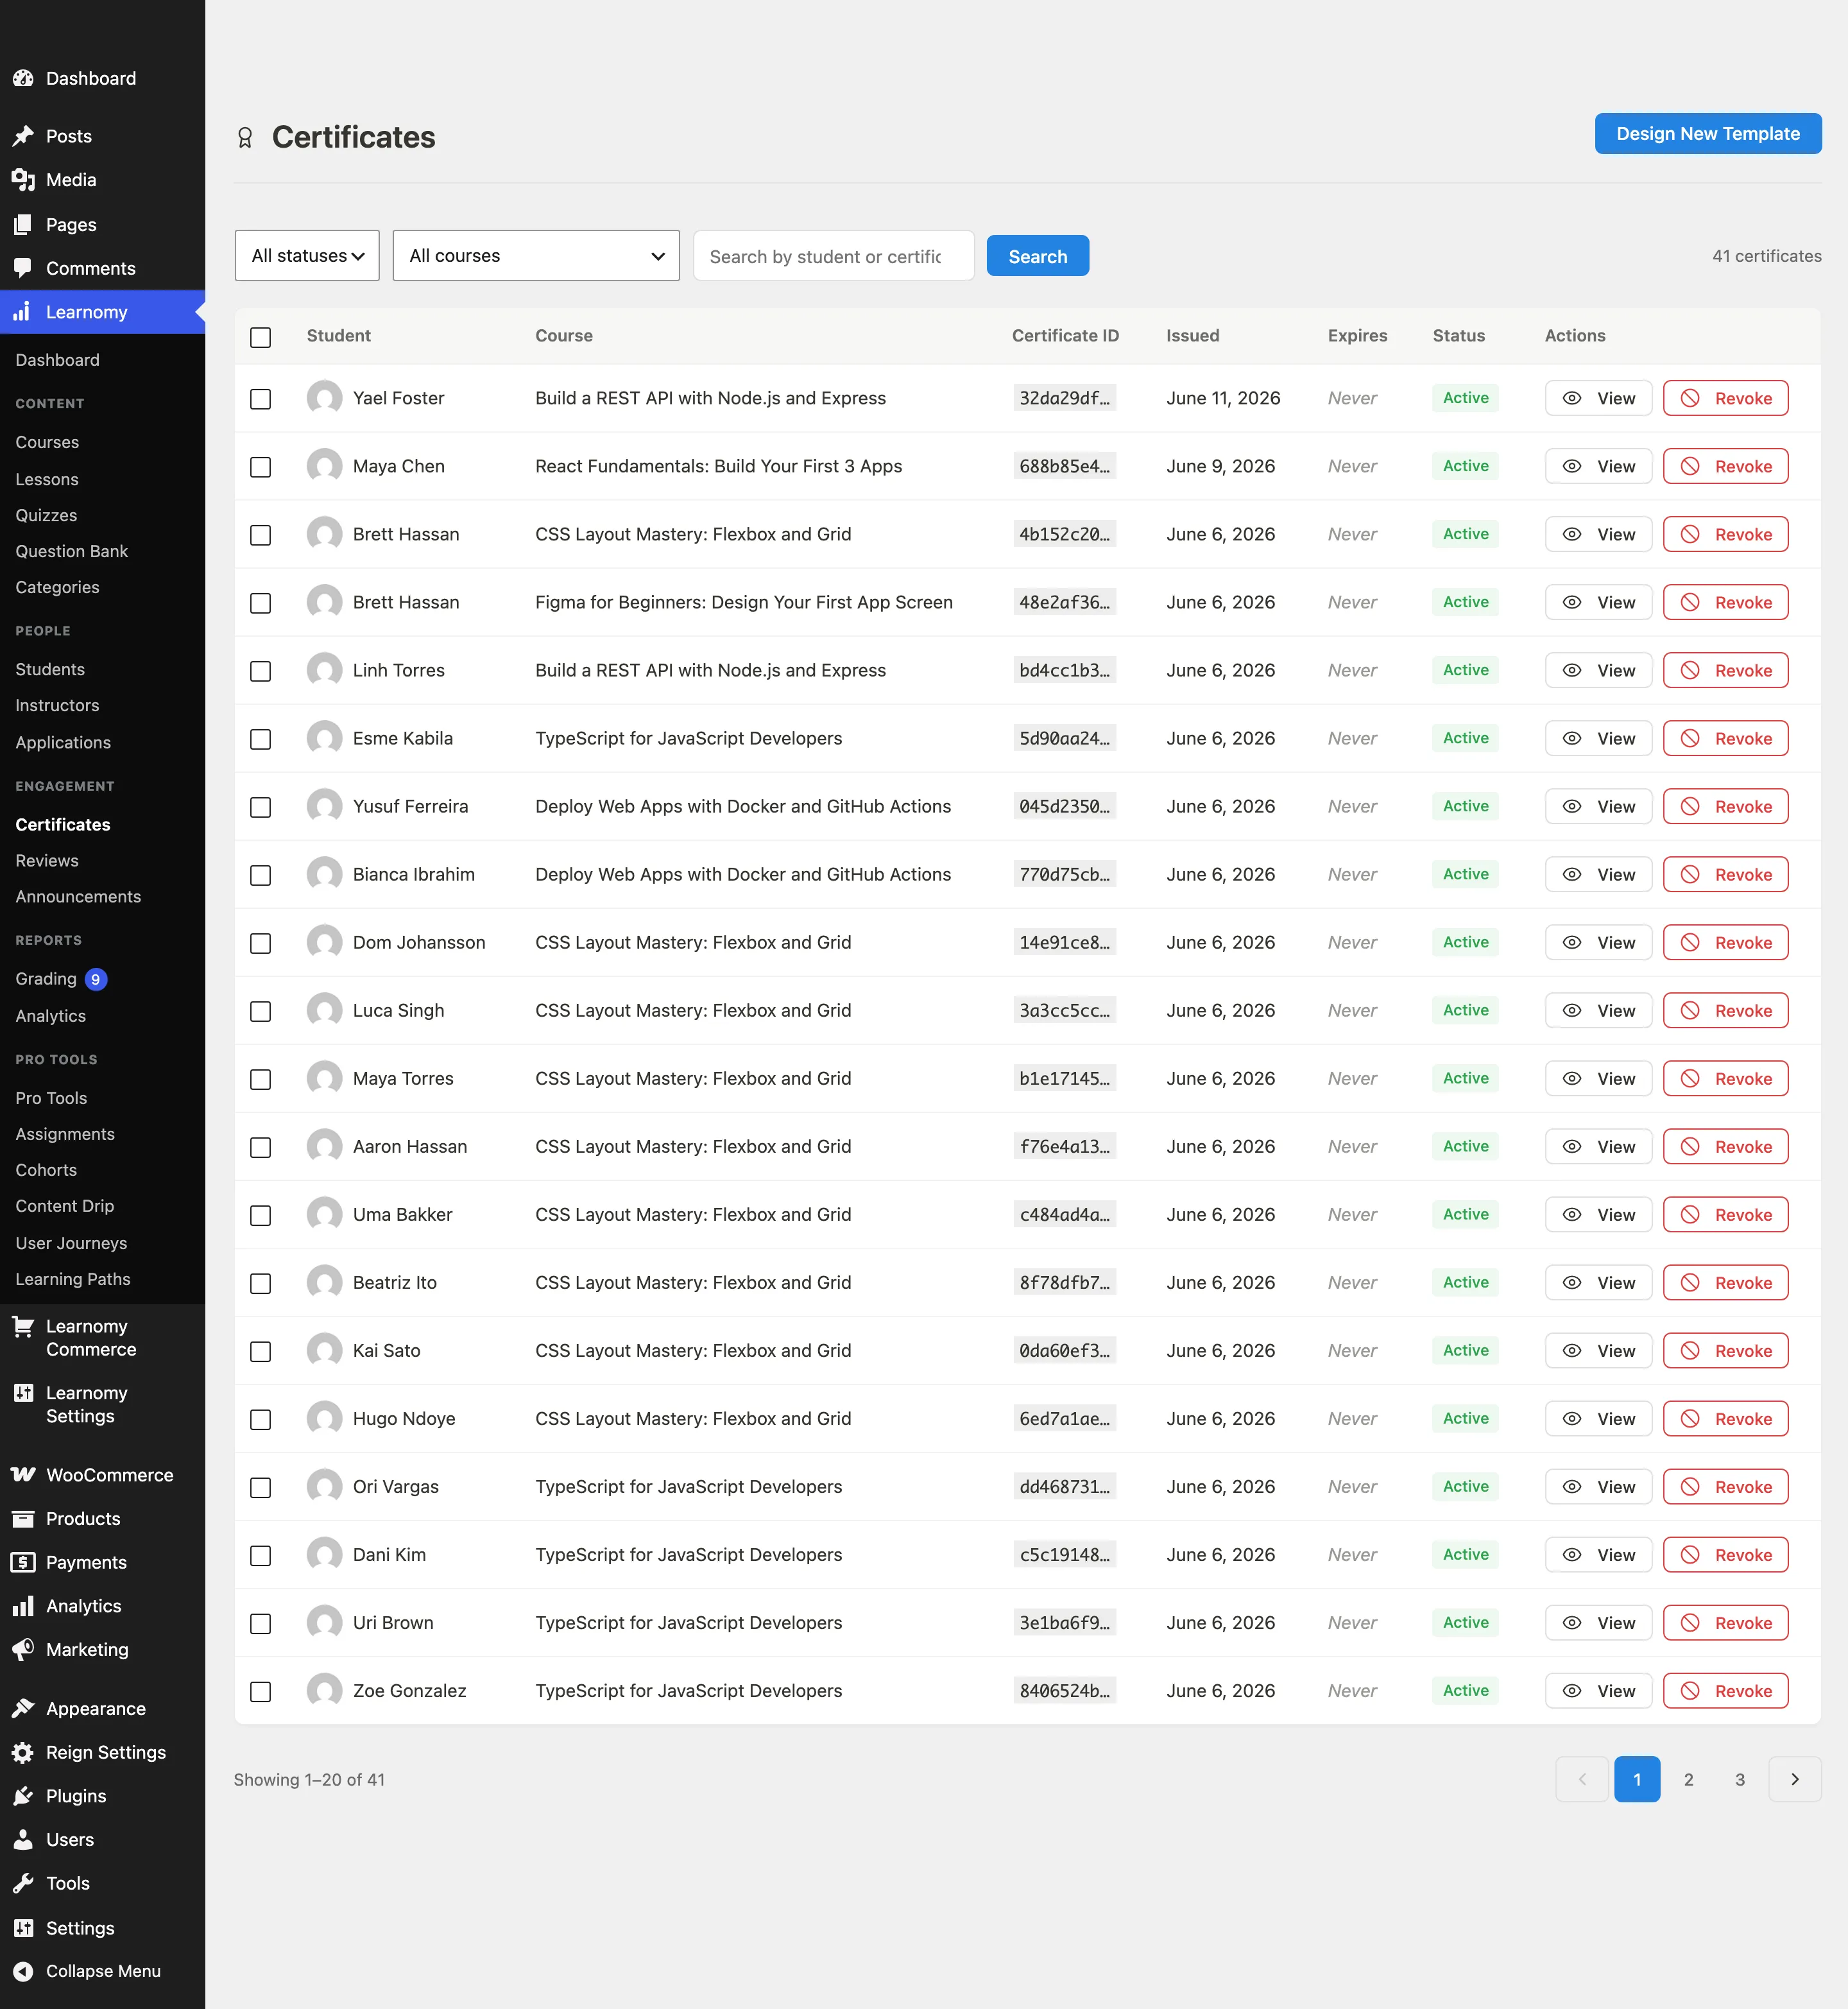Viewport: 1848px width, 2009px height.
Task: Select Esme Kabila row checkbox
Action: tap(260, 739)
